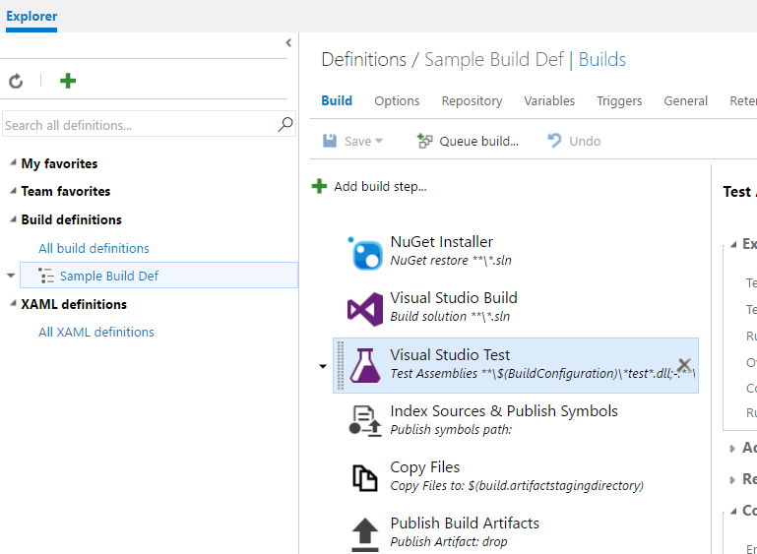
Task: Click the green plus new definition icon
Action: (68, 81)
